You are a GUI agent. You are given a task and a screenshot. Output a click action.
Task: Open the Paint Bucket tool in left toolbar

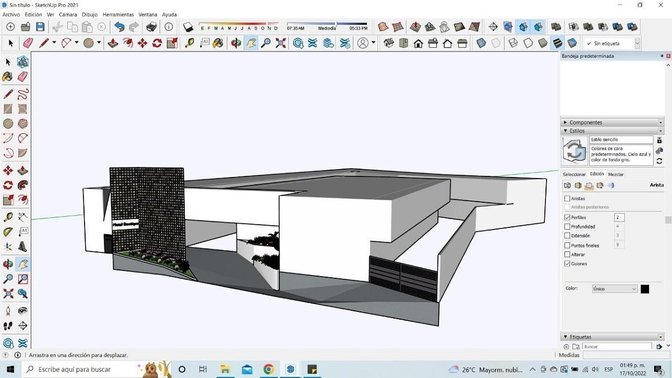point(8,77)
